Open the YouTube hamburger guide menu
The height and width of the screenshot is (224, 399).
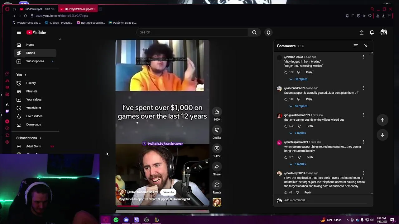[x=19, y=32]
